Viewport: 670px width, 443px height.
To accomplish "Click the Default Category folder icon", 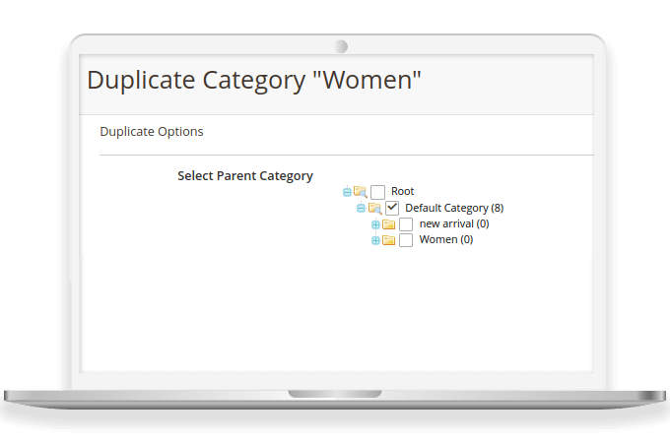I will (374, 209).
